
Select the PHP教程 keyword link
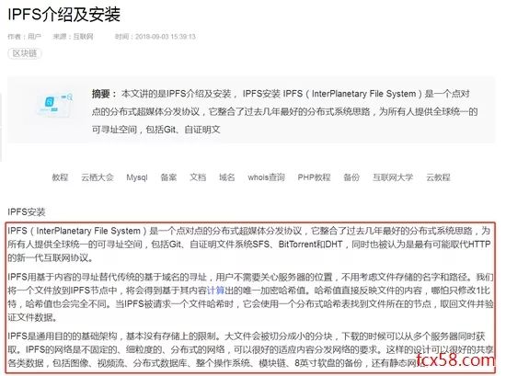pyautogui.click(x=314, y=177)
